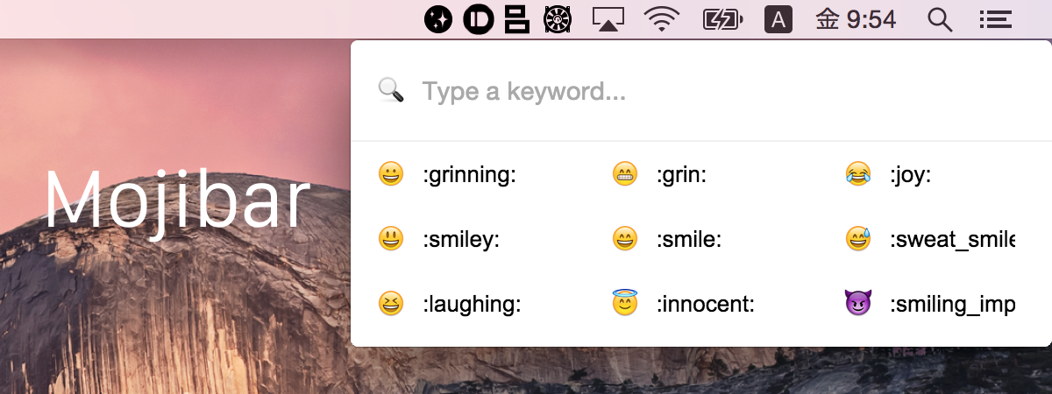The height and width of the screenshot is (394, 1052).
Task: Click the round wheel-shaped menu bar icon
Action: [558, 19]
